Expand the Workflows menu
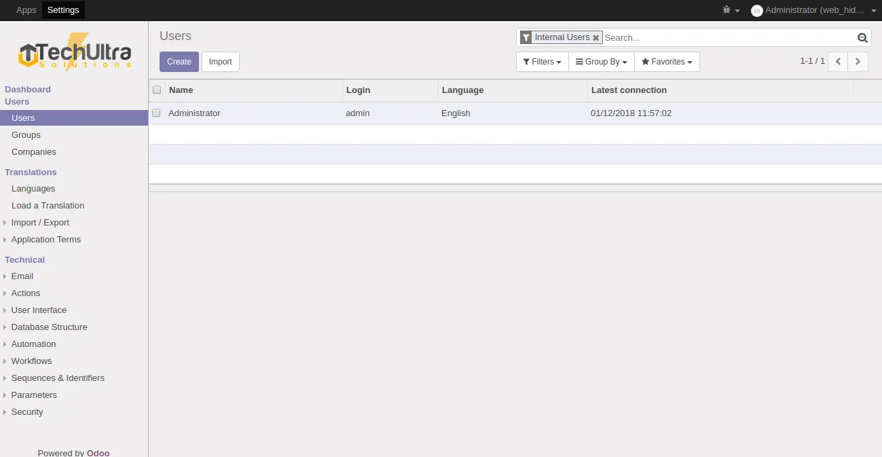Screen dimensions: 882x457 tap(31, 361)
